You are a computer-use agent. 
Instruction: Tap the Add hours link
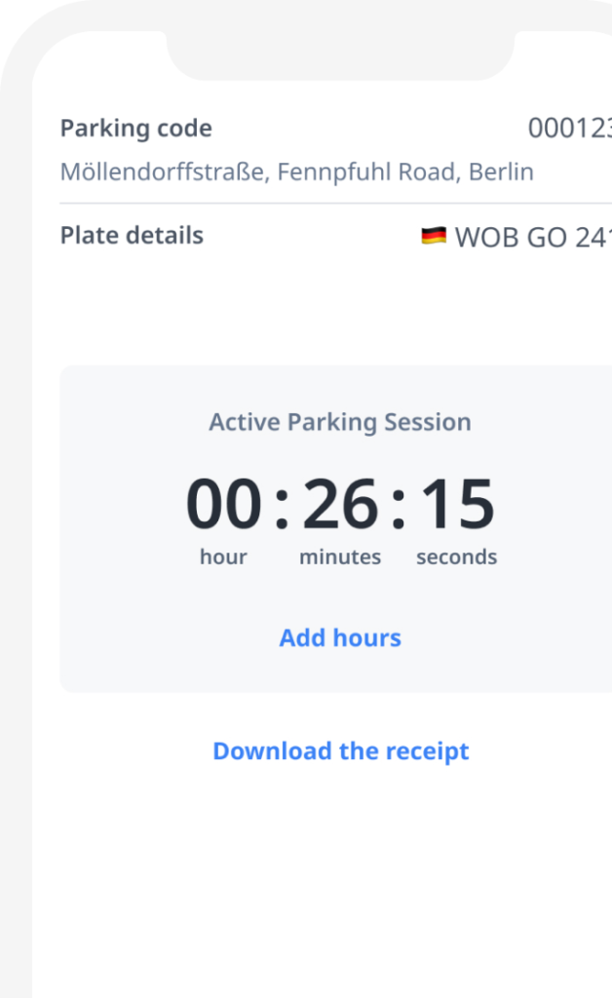(x=340, y=638)
